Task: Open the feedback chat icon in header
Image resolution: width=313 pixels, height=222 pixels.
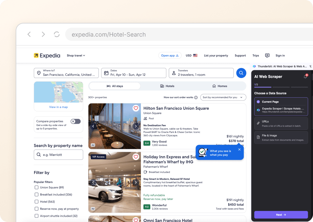Action: 267,55
